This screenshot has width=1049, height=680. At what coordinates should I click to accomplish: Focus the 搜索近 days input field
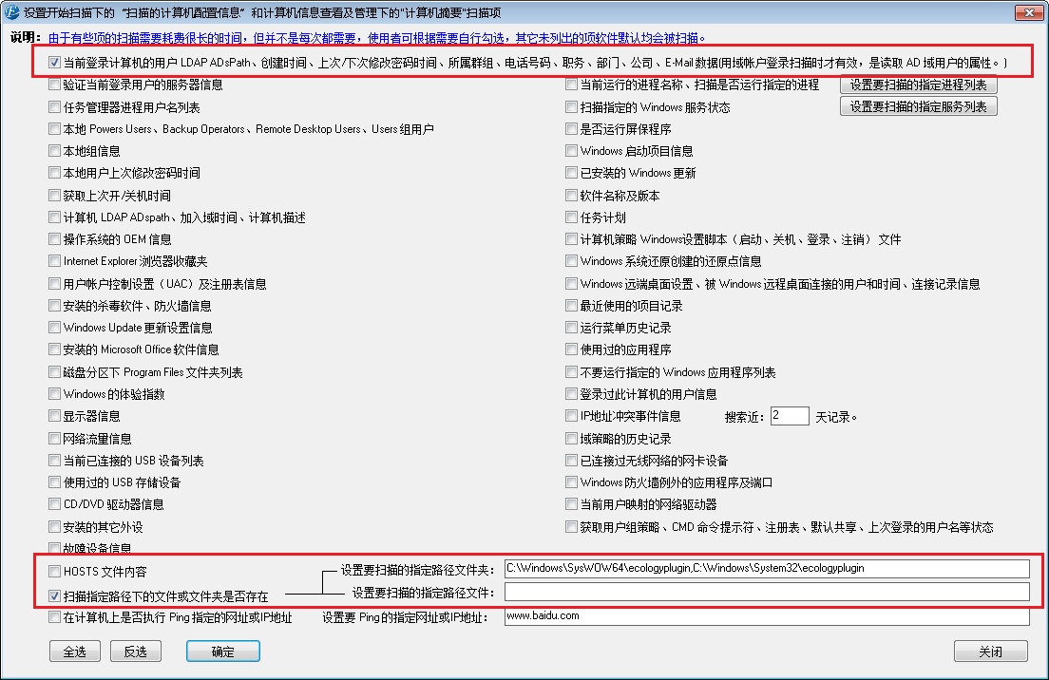(790, 416)
